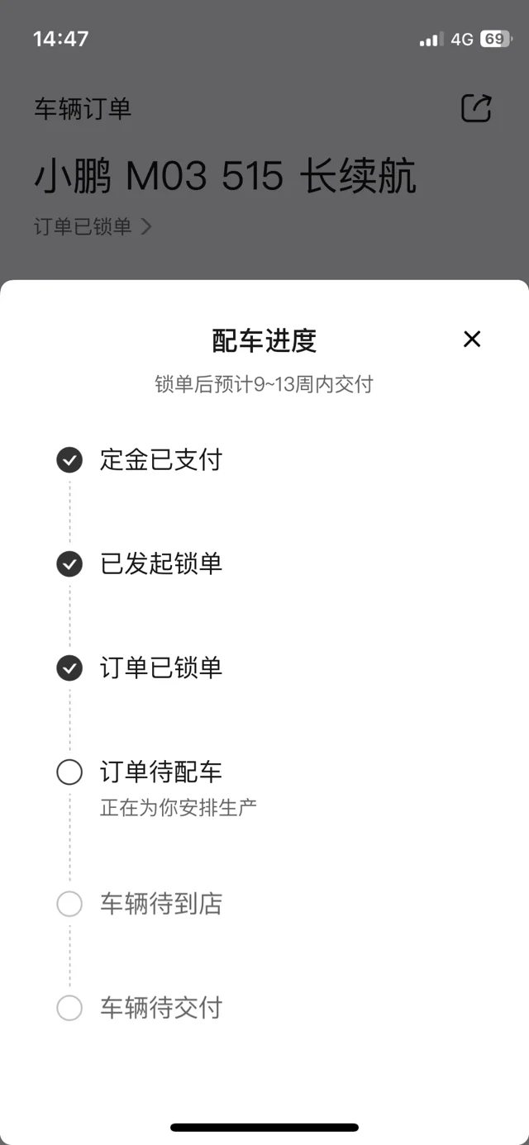Select the grey circle next to 车辆待到店

pyautogui.click(x=69, y=904)
